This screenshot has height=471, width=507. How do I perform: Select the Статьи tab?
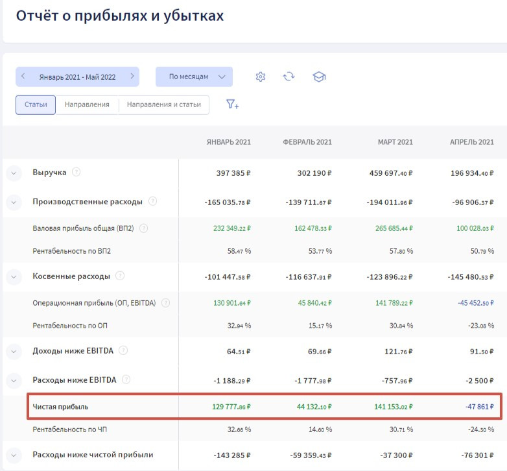click(36, 104)
